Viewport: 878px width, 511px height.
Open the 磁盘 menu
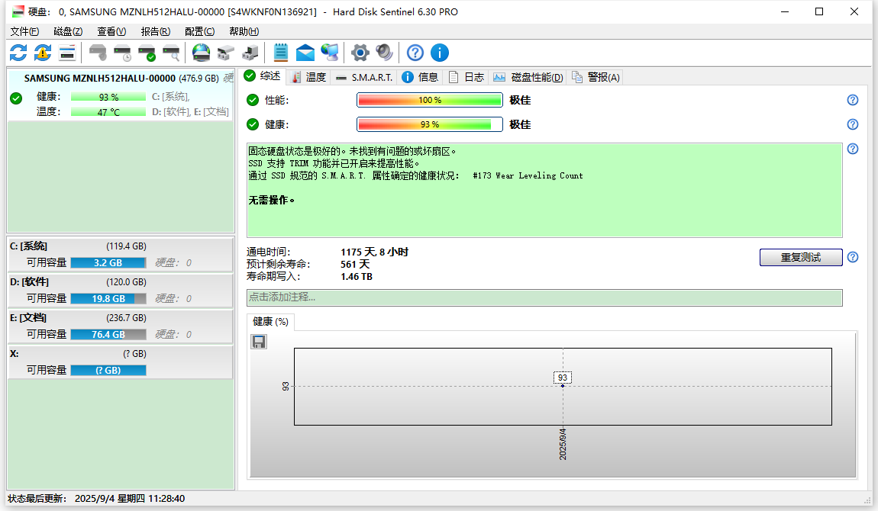68,31
